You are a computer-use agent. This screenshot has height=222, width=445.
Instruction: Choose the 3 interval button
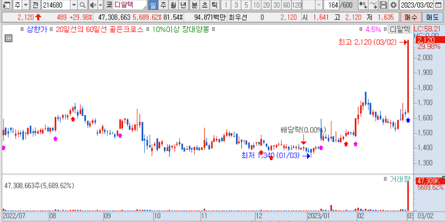click(x=236, y=5)
